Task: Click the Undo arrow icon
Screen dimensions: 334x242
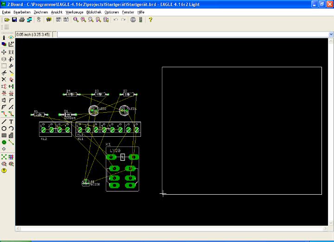Action: click(x=116, y=20)
